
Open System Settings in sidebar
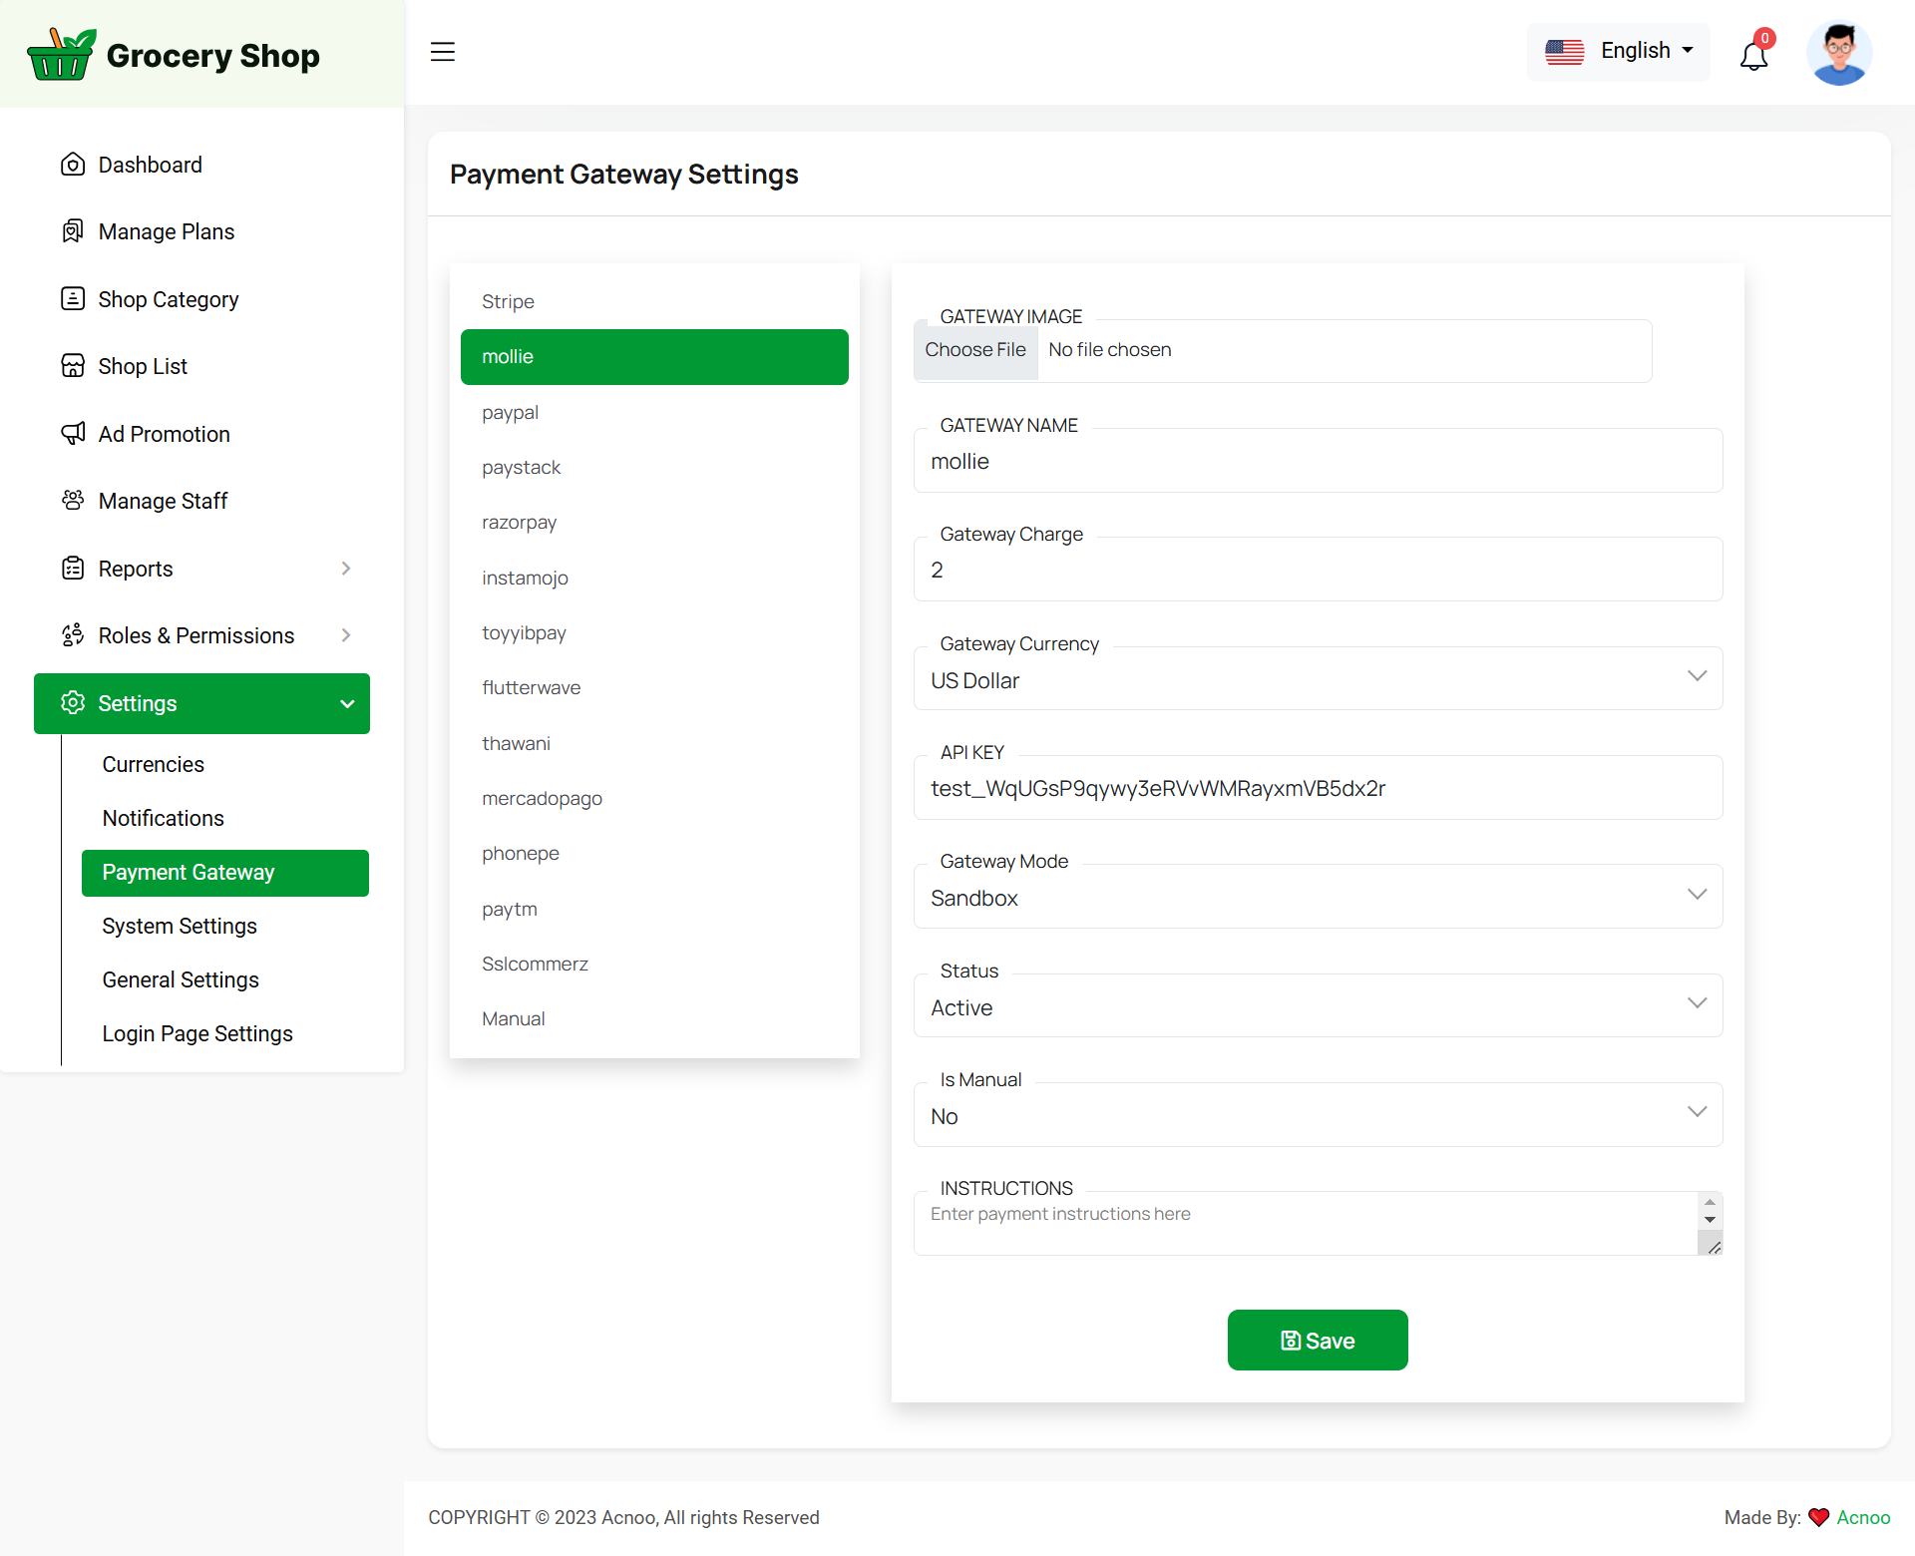coord(180,926)
